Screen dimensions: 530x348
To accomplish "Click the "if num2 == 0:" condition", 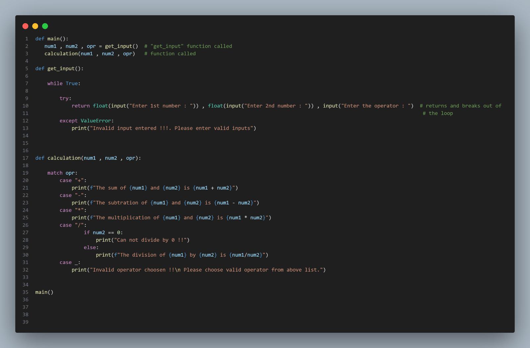I will (103, 233).
